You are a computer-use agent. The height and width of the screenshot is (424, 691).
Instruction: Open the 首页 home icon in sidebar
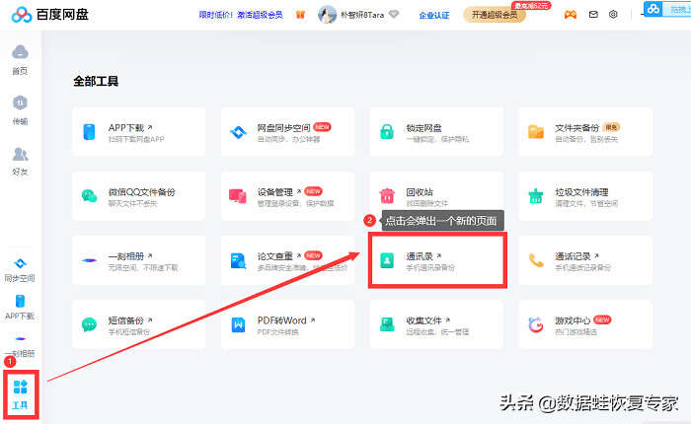[x=20, y=59]
